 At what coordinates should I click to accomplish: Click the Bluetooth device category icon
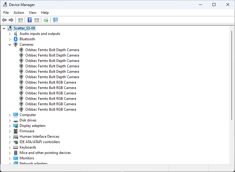pyautogui.click(x=16, y=39)
